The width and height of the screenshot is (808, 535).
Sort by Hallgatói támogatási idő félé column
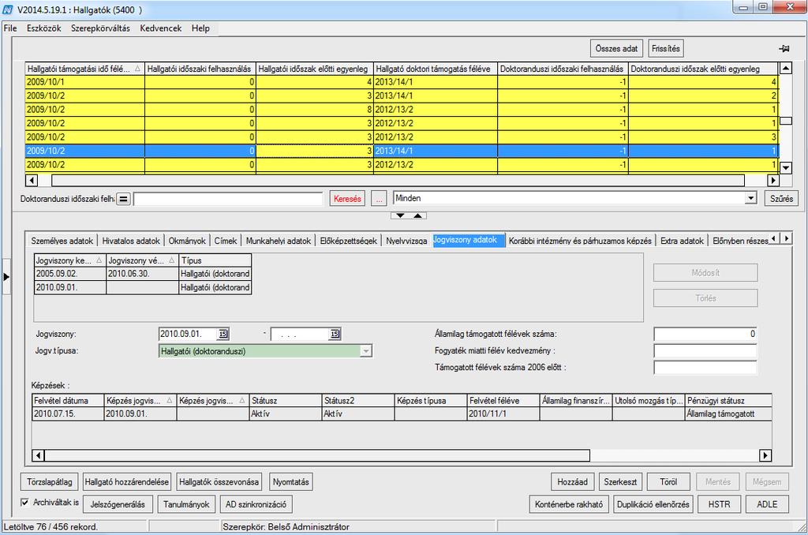(84, 69)
